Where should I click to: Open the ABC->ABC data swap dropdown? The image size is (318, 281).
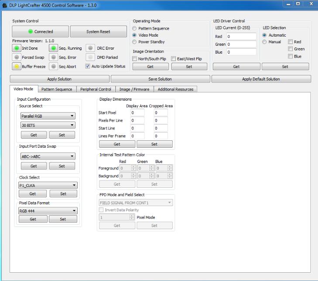(x=48, y=156)
